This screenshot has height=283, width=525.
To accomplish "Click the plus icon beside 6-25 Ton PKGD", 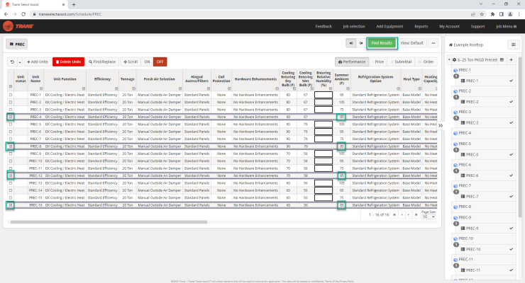I will coord(512,59).
